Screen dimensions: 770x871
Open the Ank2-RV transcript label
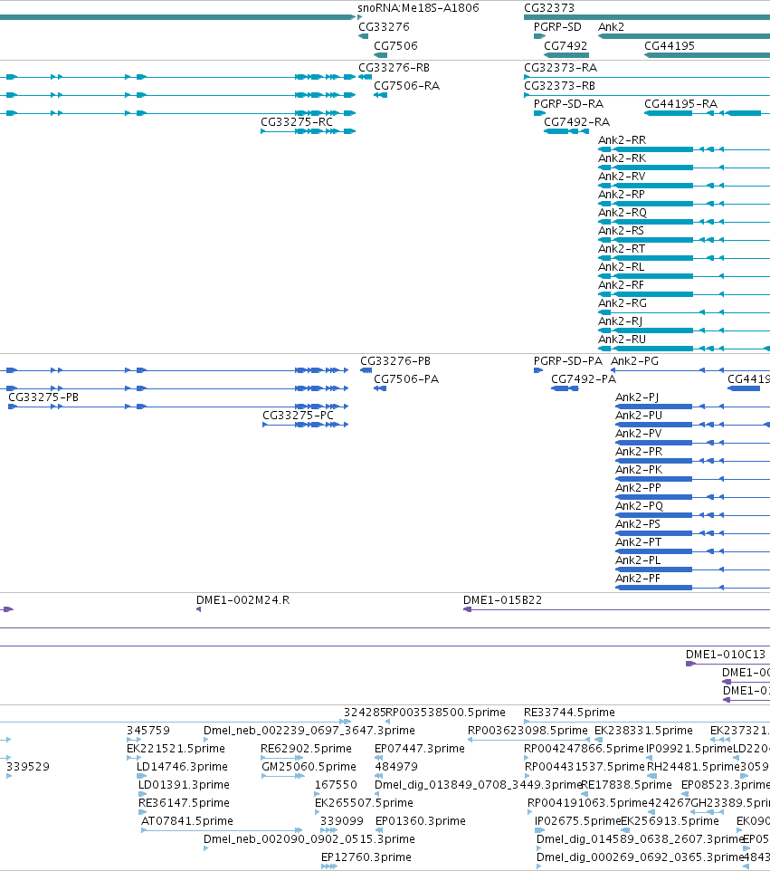click(622, 177)
